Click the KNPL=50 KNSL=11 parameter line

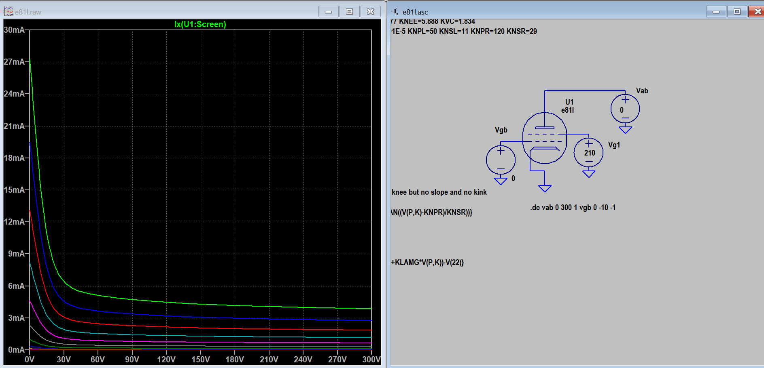[464, 31]
